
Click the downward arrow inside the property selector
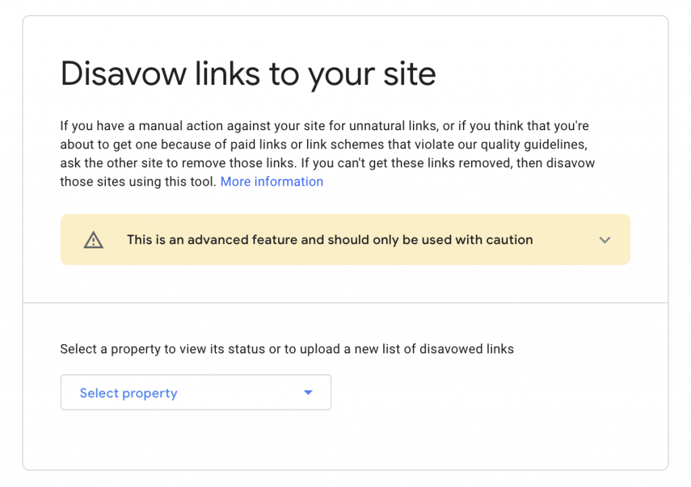(x=308, y=392)
